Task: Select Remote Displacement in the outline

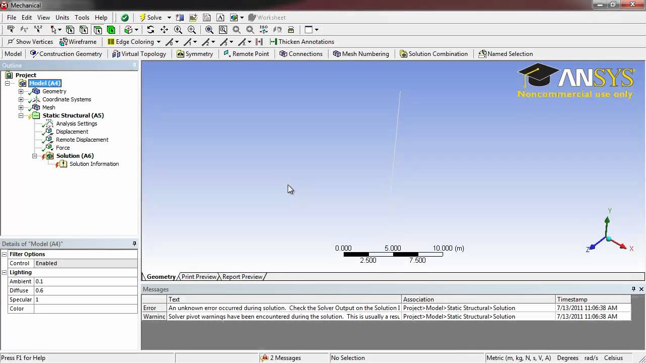Action: (x=82, y=140)
